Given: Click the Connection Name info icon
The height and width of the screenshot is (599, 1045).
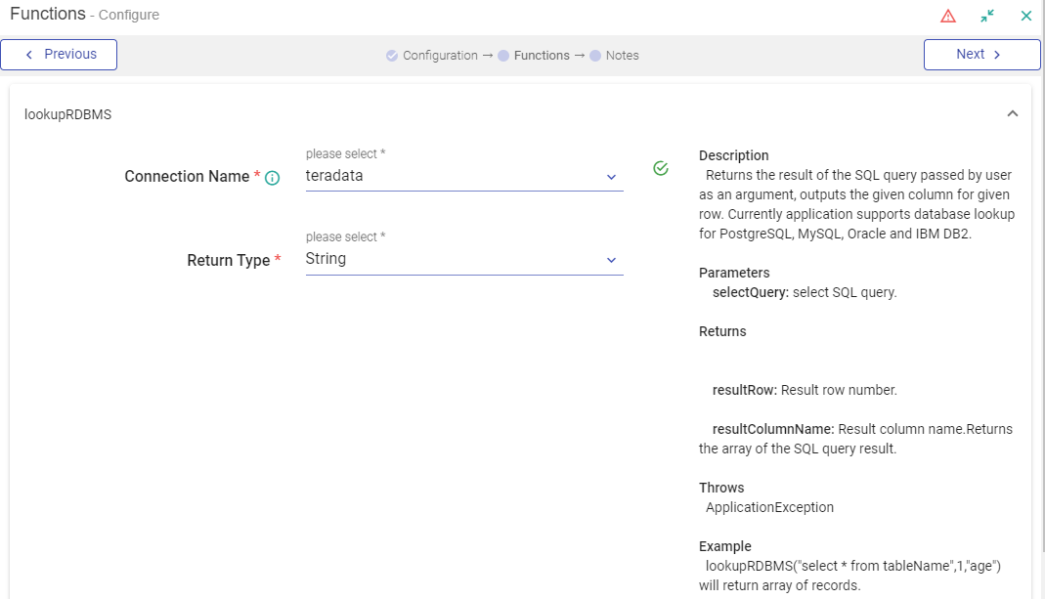Looking at the screenshot, I should (x=272, y=178).
